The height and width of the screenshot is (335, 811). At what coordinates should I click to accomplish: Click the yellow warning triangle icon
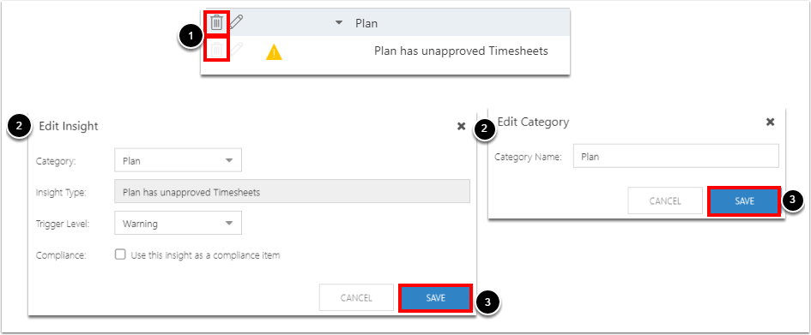tap(274, 52)
